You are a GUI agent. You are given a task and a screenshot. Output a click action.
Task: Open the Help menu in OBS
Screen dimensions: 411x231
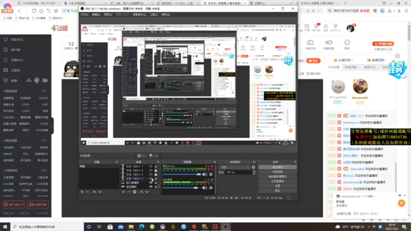coord(165,15)
